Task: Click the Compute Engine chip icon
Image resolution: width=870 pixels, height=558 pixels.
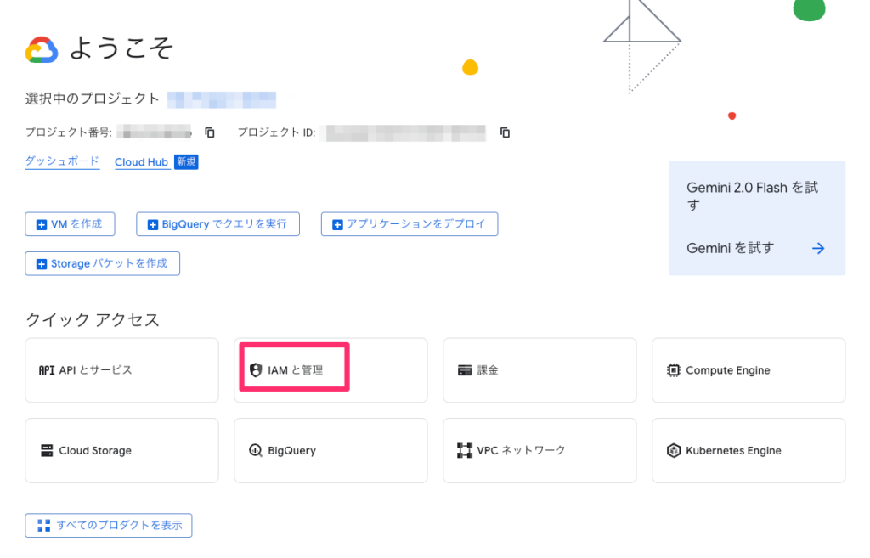Action: [x=673, y=370]
